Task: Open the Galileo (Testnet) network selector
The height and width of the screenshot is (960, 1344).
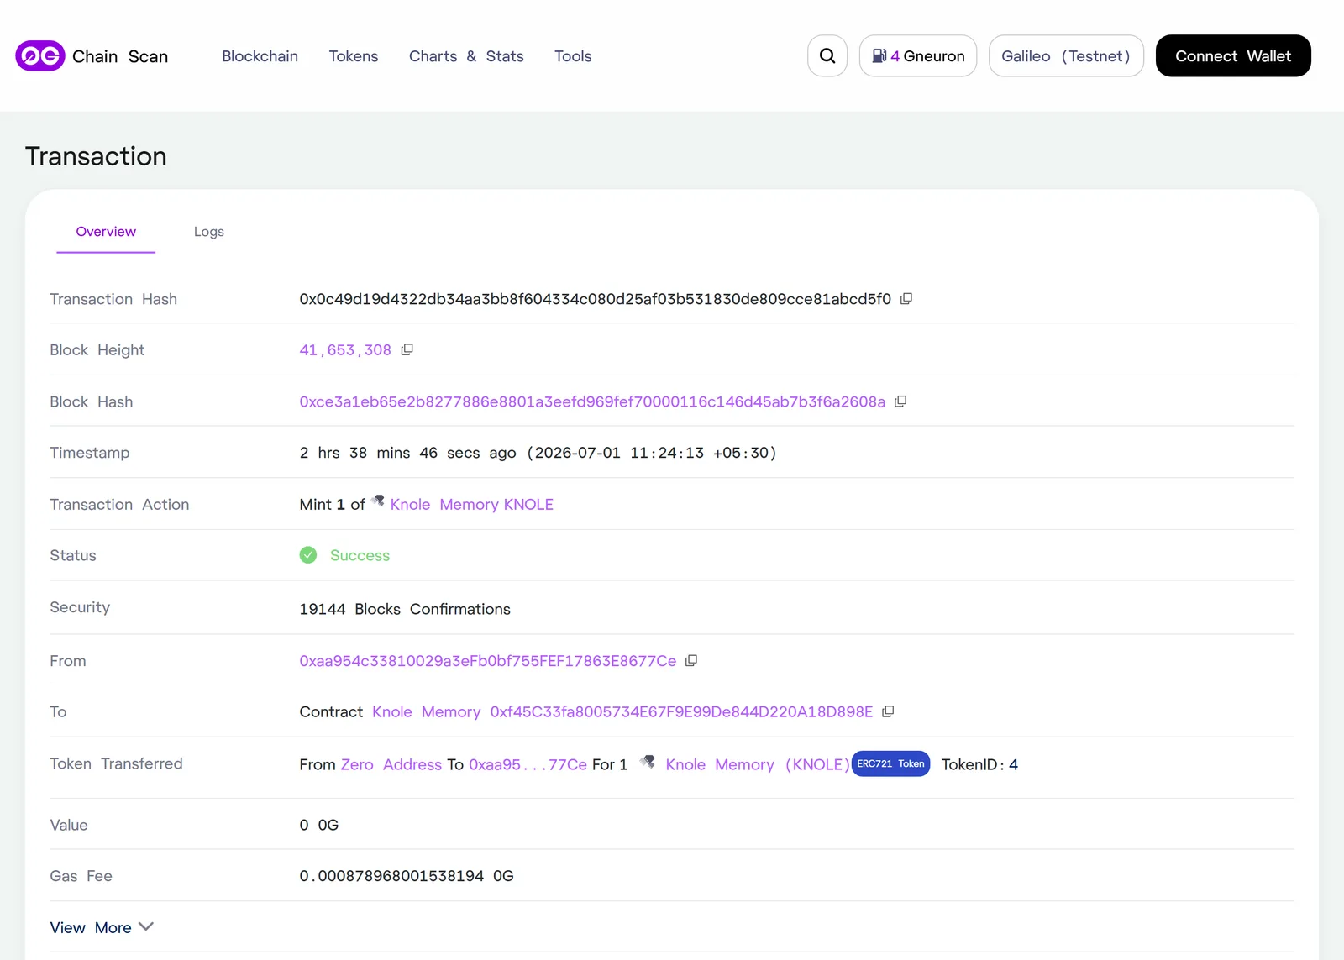Action: [1066, 55]
